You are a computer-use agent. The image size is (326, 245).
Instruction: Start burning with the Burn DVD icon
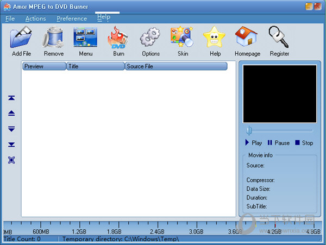click(x=118, y=37)
